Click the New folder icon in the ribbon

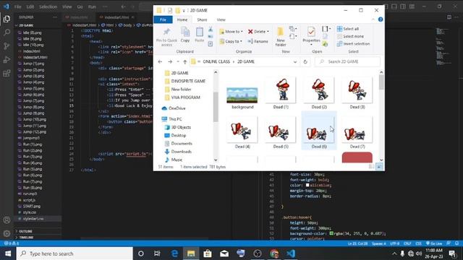tap(280, 32)
